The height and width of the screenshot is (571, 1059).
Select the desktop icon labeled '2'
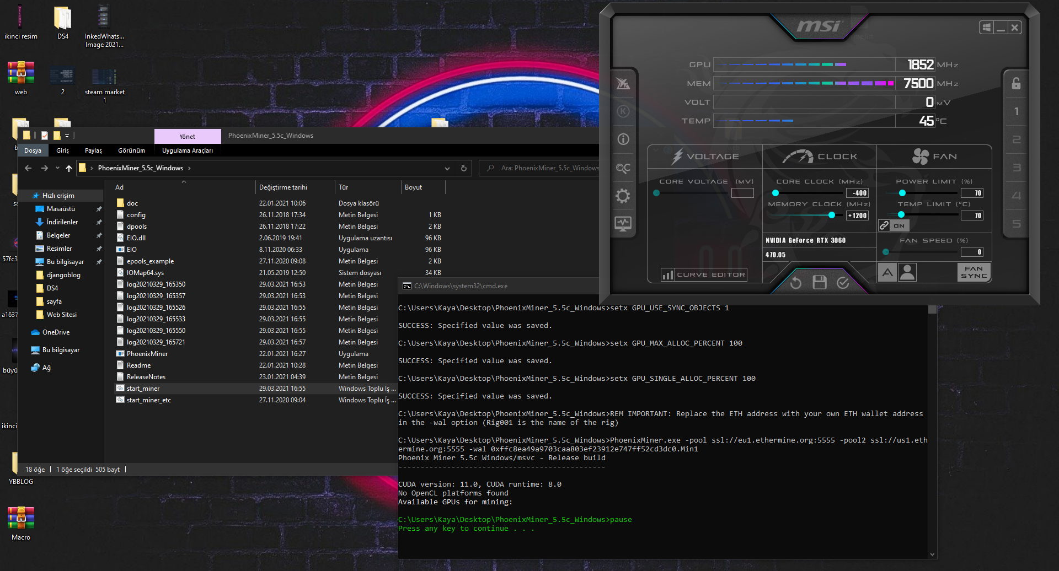(63, 81)
